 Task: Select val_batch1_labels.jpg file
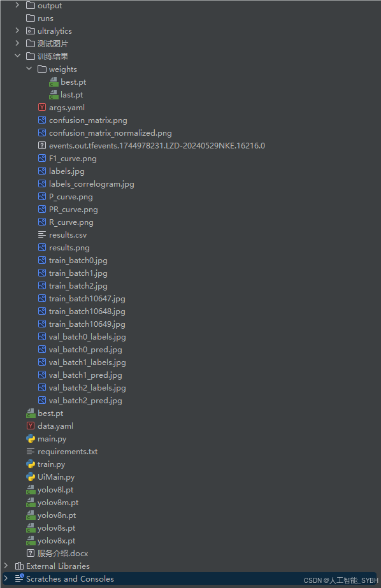[87, 362]
